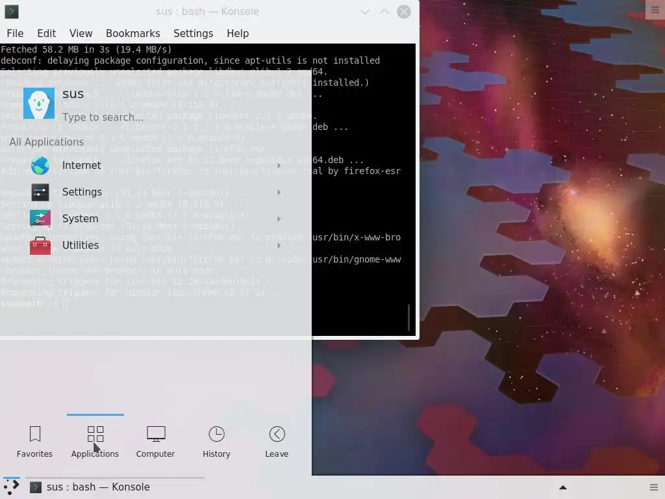Expand the Settings submenu arrow
The image size is (665, 499).
pos(279,192)
